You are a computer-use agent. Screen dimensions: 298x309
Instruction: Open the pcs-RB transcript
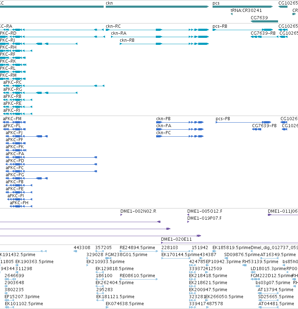click(243, 30)
